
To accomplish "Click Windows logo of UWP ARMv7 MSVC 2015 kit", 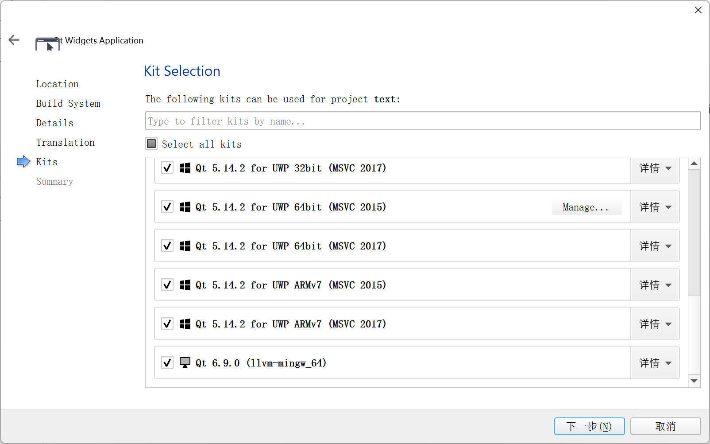I will pyautogui.click(x=185, y=285).
